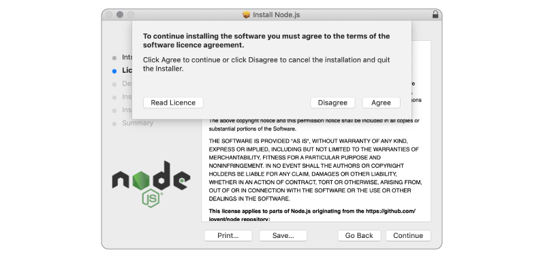
Task: Open the Read Licence button
Action: coord(173,103)
